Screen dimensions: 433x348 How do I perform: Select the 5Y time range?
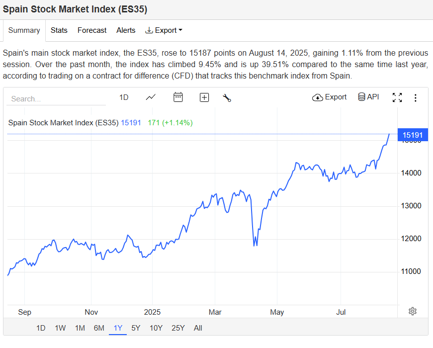(136, 328)
